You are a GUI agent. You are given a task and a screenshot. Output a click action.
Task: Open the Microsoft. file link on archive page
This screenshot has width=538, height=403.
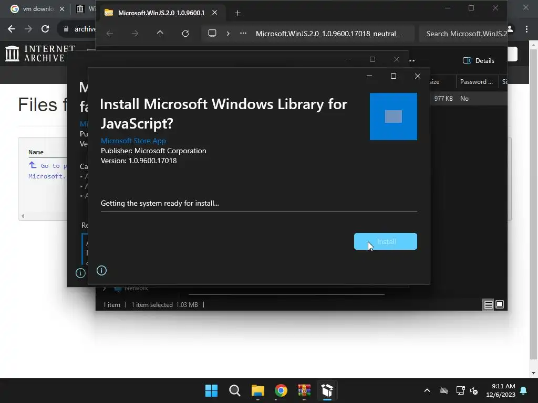(47, 176)
